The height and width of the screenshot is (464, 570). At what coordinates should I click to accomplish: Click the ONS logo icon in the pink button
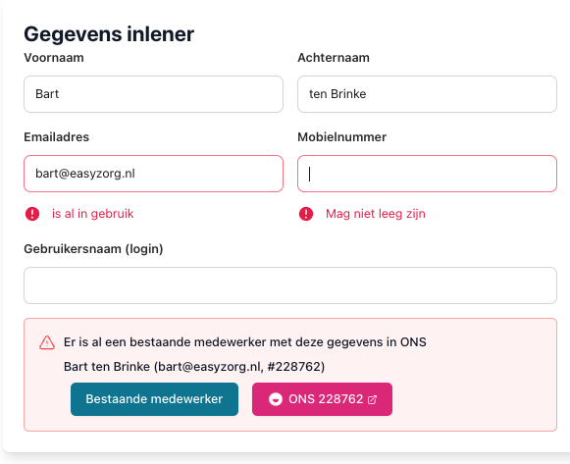click(x=276, y=399)
